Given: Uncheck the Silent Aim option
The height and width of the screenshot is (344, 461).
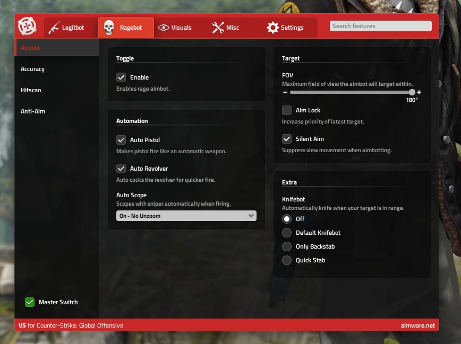Looking at the screenshot, I should point(287,139).
